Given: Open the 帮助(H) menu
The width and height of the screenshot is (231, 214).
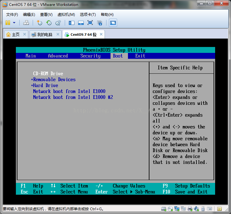Looking at the screenshot, I should (107, 14).
